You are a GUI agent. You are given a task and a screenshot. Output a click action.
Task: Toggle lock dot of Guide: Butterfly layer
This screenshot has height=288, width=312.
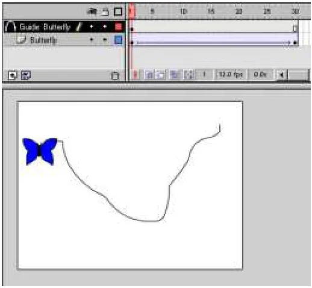click(105, 27)
